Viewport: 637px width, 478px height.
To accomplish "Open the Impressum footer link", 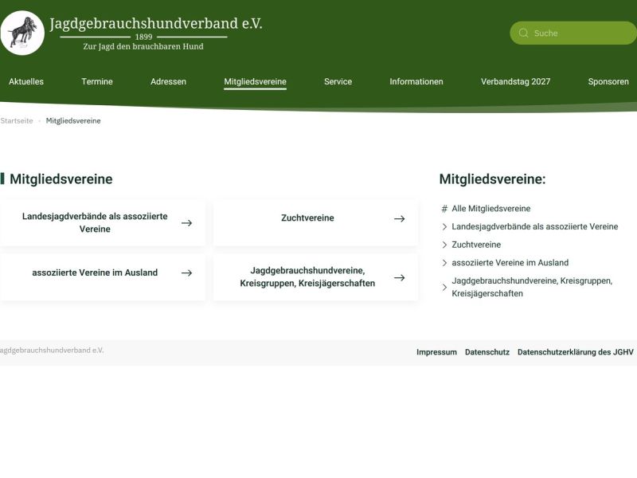I will pyautogui.click(x=436, y=352).
